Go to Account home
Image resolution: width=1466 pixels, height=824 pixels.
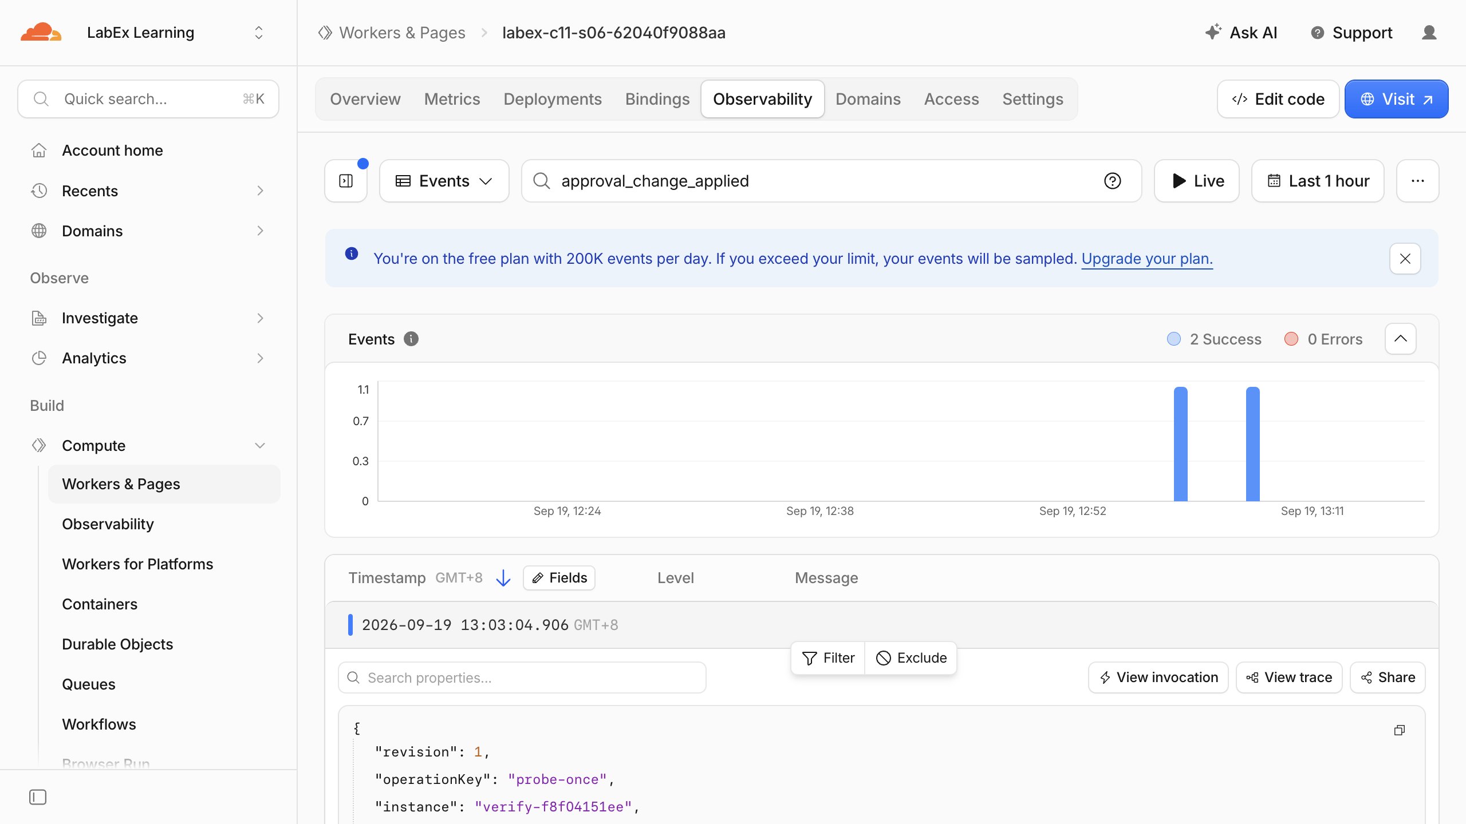pos(112,150)
